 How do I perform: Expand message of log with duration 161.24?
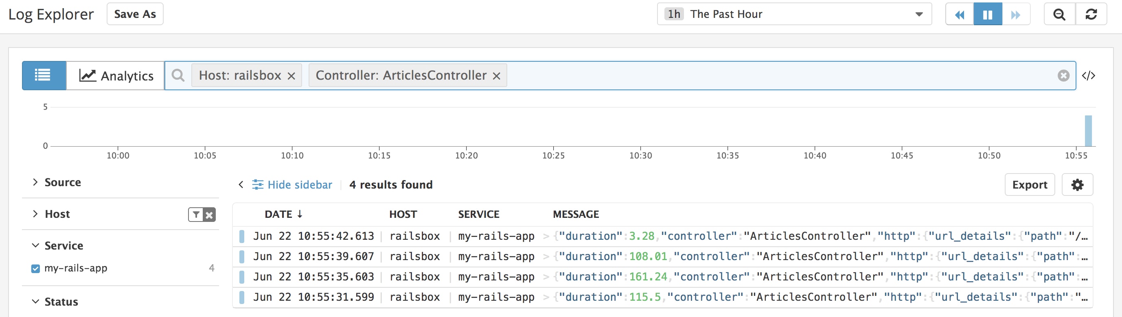tap(546, 277)
